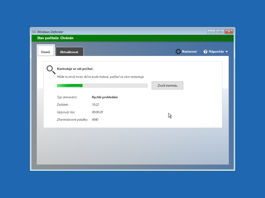Click the 'Kontroluje se váš počítač.' heading

75,69
